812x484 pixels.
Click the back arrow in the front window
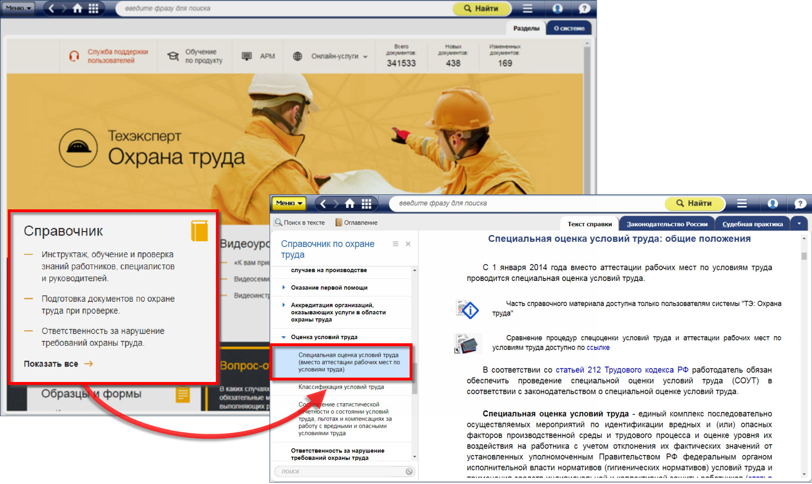coord(323,204)
